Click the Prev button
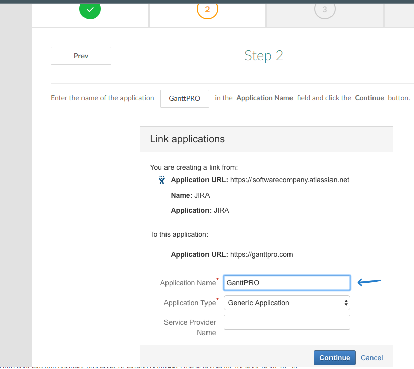This screenshot has width=414, height=369. tap(81, 56)
